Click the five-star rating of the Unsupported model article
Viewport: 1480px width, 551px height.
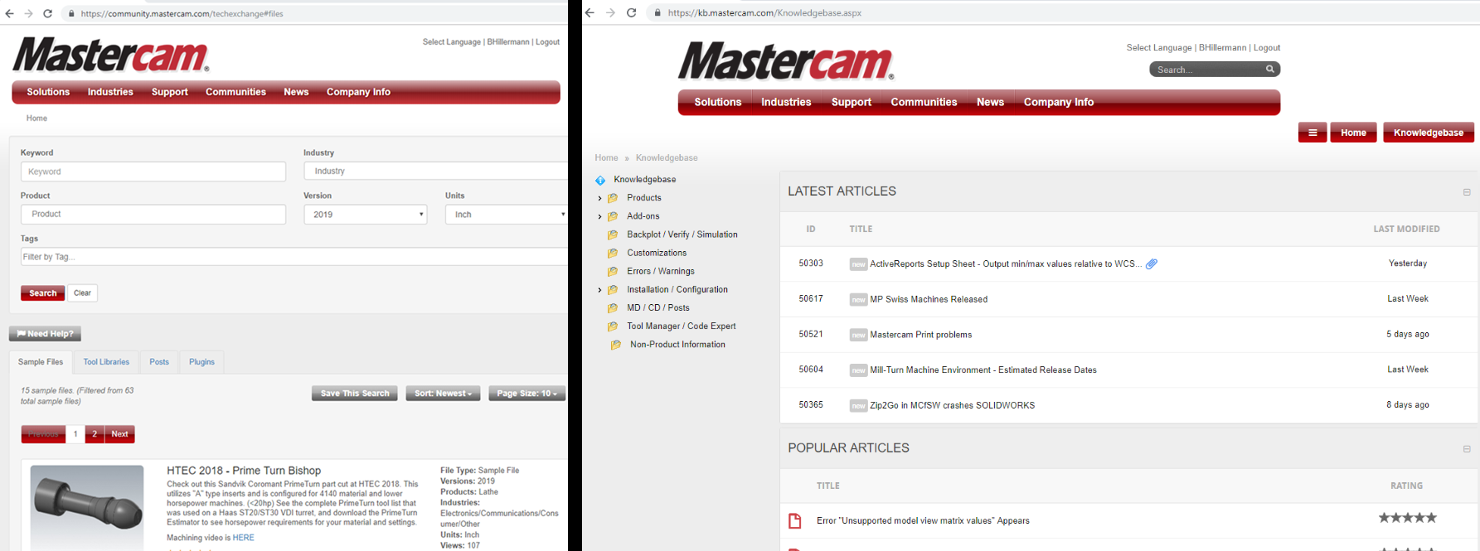(1407, 518)
